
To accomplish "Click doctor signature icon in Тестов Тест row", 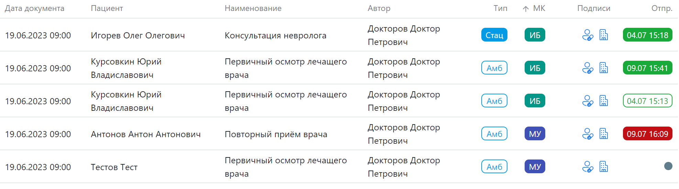I will click(x=588, y=167).
